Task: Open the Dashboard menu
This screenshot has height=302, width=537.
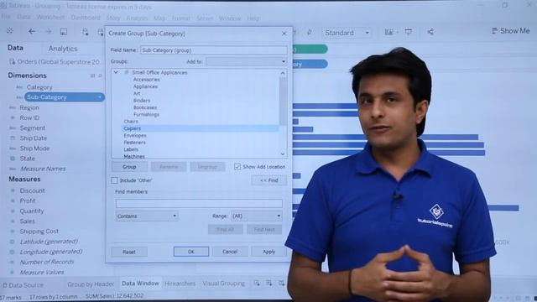Action: click(x=86, y=18)
